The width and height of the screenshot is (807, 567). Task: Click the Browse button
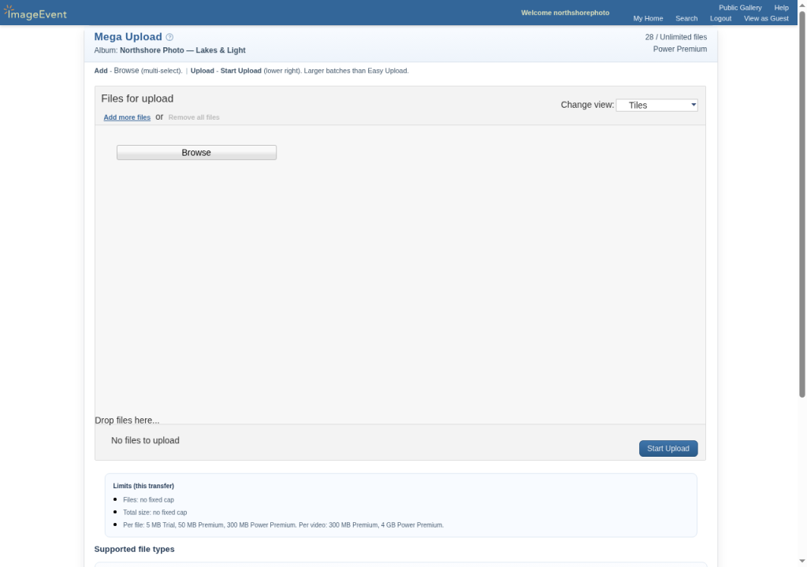[196, 152]
